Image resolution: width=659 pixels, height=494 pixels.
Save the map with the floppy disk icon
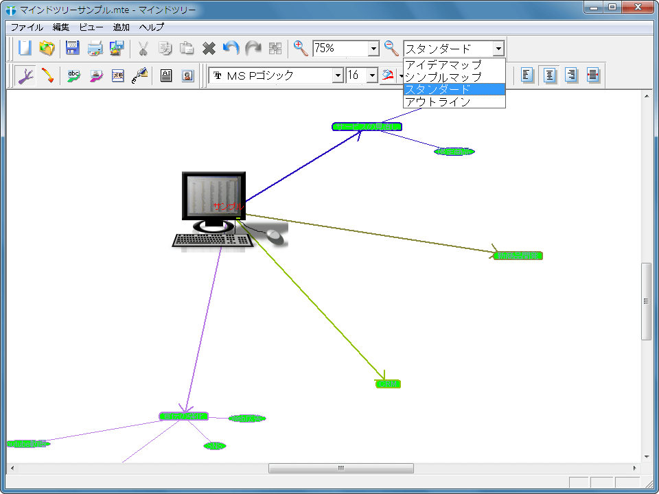pos(73,48)
